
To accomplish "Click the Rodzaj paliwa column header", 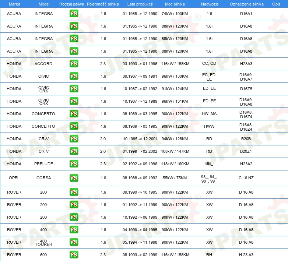I will pos(71,4).
